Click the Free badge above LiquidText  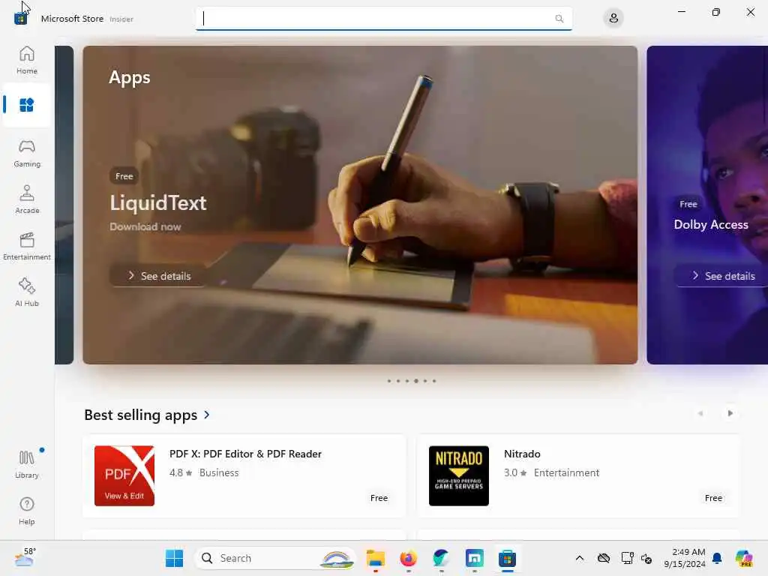tap(124, 176)
